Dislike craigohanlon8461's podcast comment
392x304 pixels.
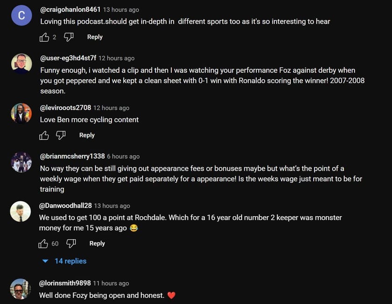pyautogui.click(x=69, y=37)
